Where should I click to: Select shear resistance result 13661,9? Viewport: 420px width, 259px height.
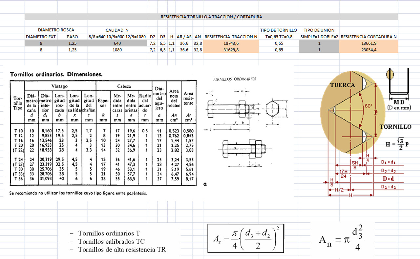point(368,43)
